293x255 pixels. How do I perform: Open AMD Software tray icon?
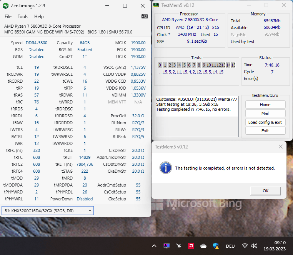pos(191,246)
